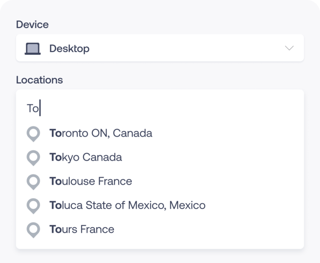Click the map pin beside Tours
This screenshot has height=263, width=320.
33,230
